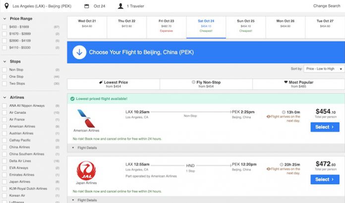The width and height of the screenshot is (345, 203).
Task: Select the $472.60 Japan Airlines flight
Action: coord(325,179)
